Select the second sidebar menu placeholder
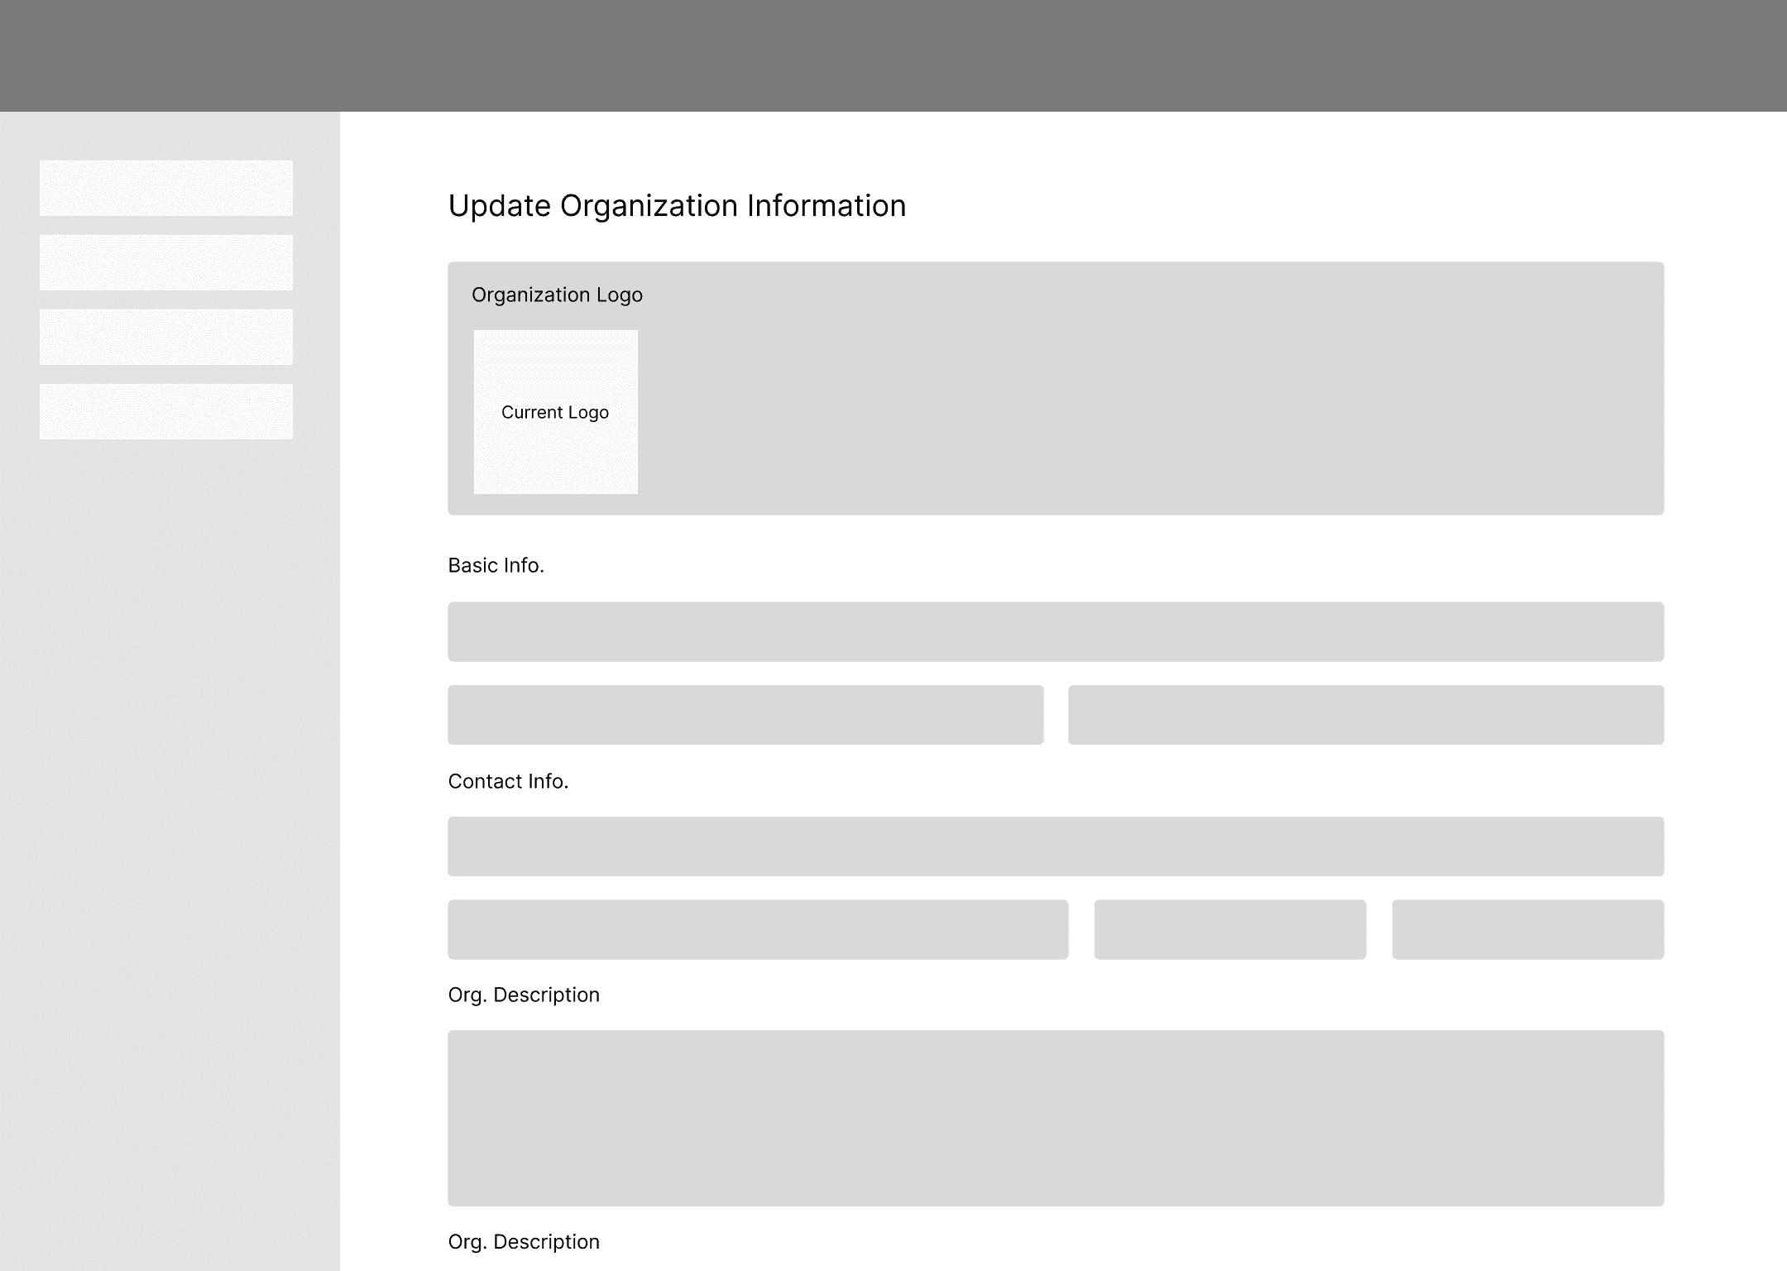Screen dimensions: 1787x1271 (x=165, y=262)
